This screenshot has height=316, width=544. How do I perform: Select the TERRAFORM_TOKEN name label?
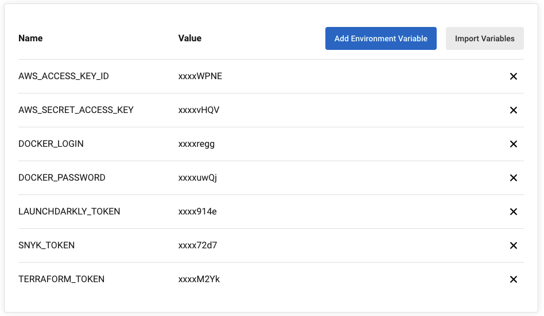coord(61,279)
